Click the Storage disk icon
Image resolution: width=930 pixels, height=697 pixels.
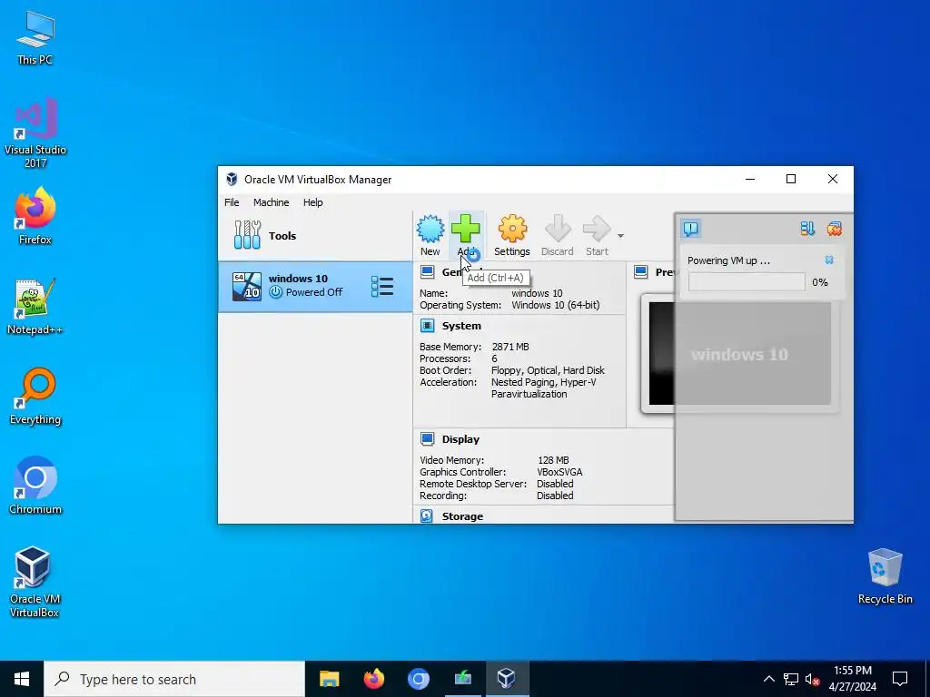427,515
